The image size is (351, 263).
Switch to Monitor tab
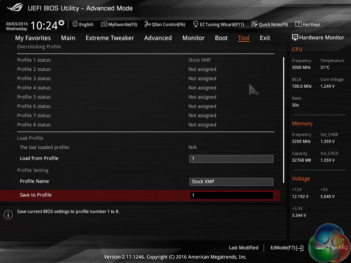point(193,38)
